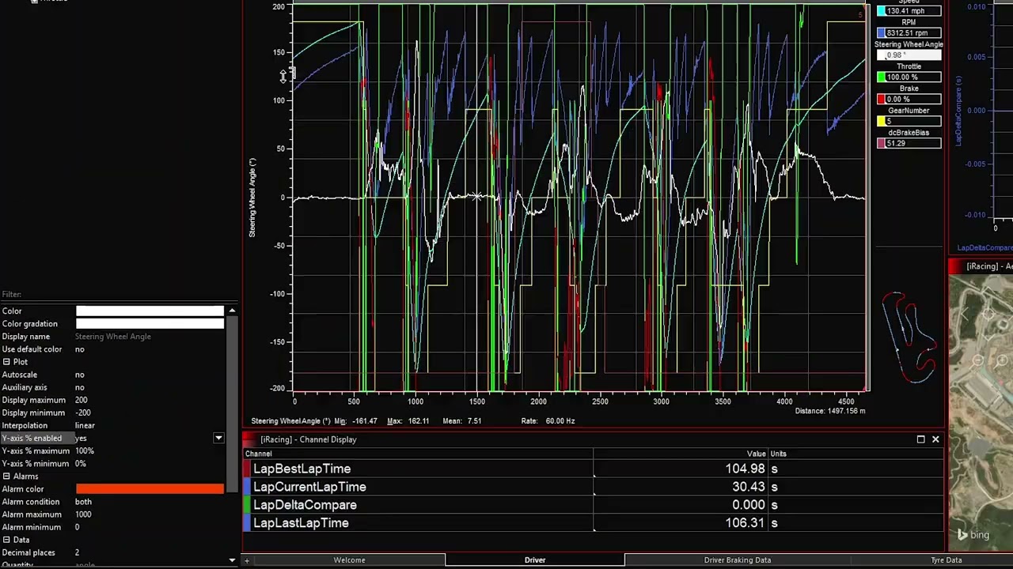The width and height of the screenshot is (1013, 569).
Task: Open the Tyre Data tab
Action: [947, 560]
